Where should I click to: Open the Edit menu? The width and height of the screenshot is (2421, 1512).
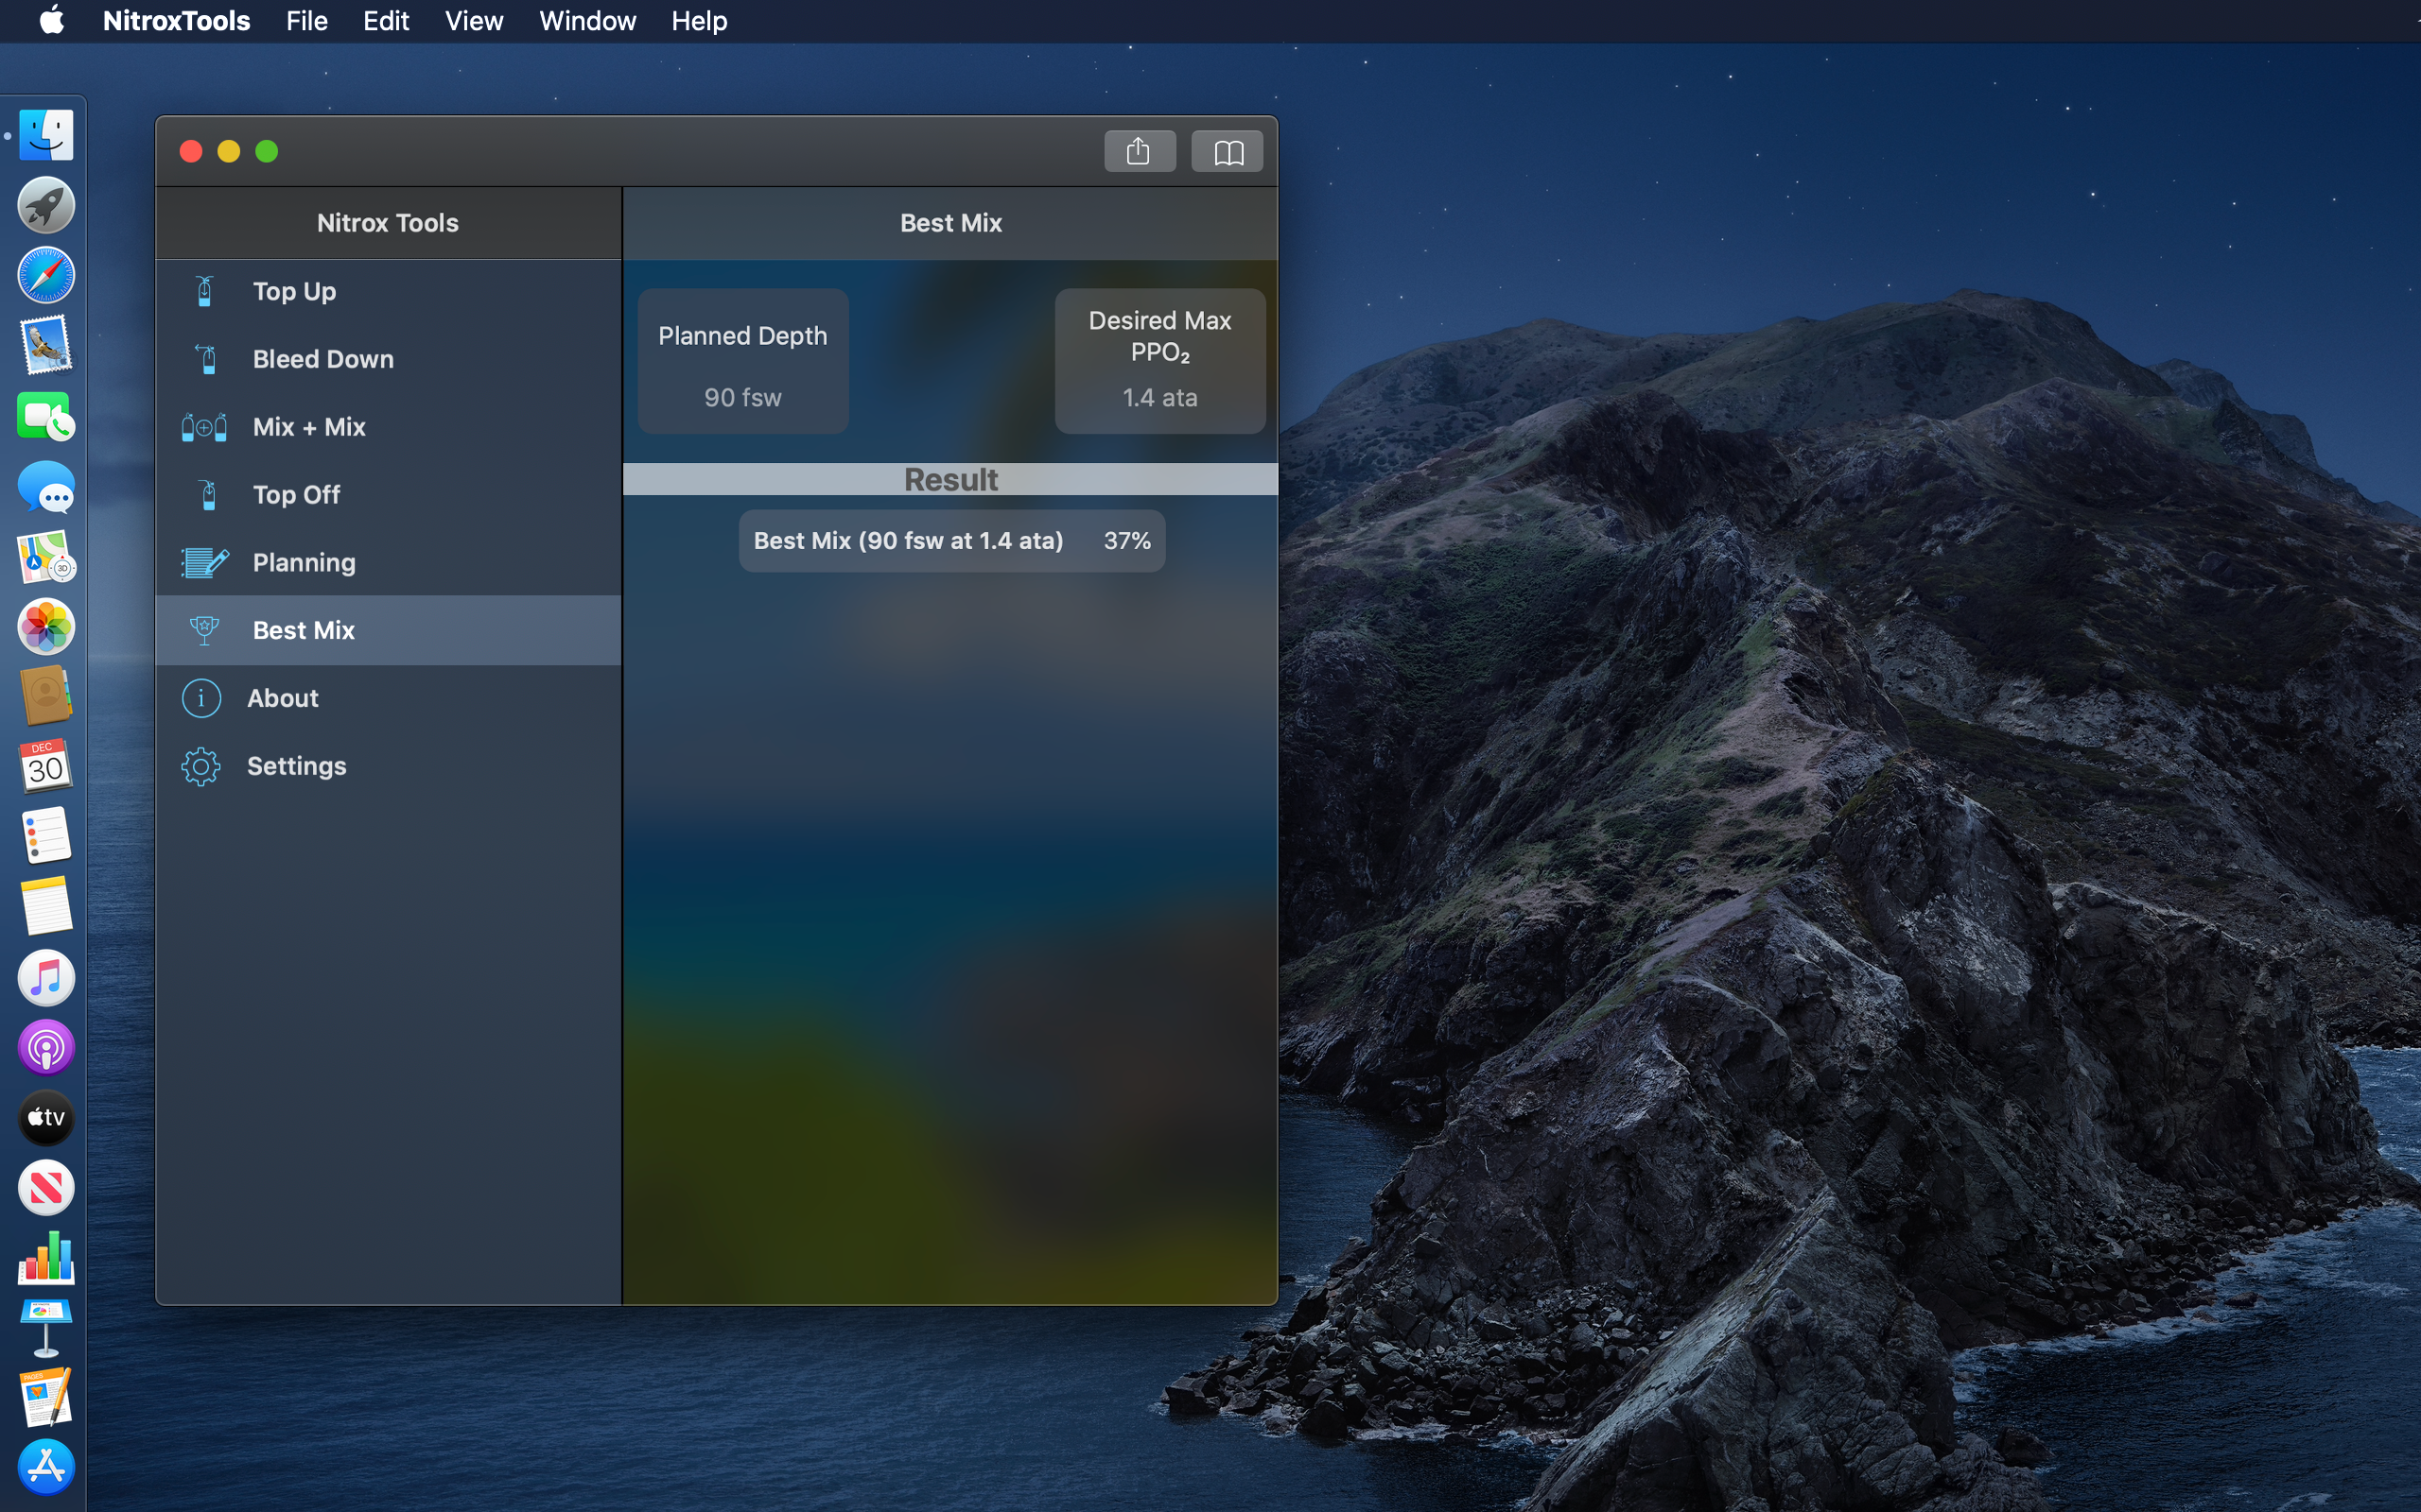[386, 20]
